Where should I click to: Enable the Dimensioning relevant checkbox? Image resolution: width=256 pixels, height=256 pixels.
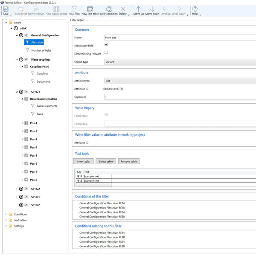tap(106, 52)
